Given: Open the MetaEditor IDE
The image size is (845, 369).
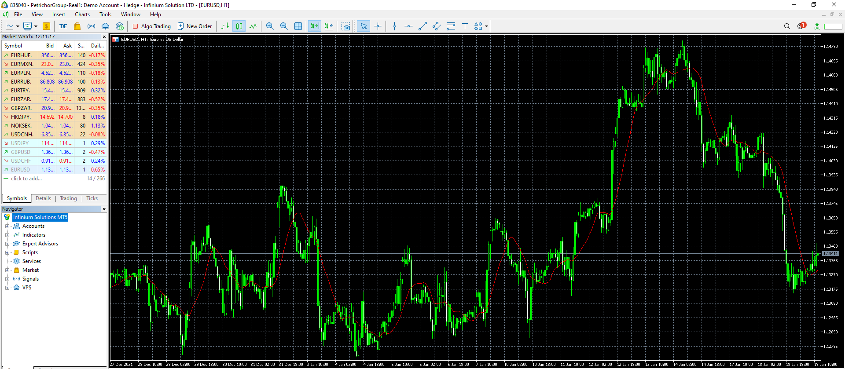Looking at the screenshot, I should pos(63,26).
